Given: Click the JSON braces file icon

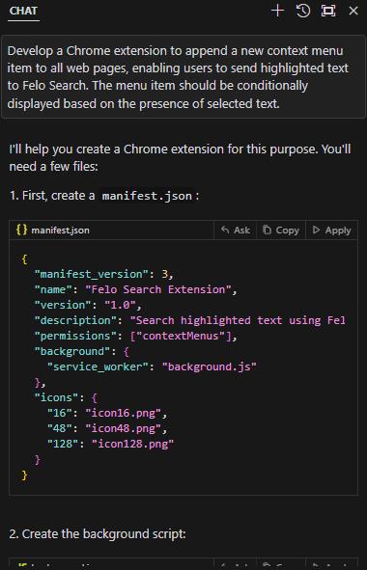Looking at the screenshot, I should pyautogui.click(x=22, y=230).
